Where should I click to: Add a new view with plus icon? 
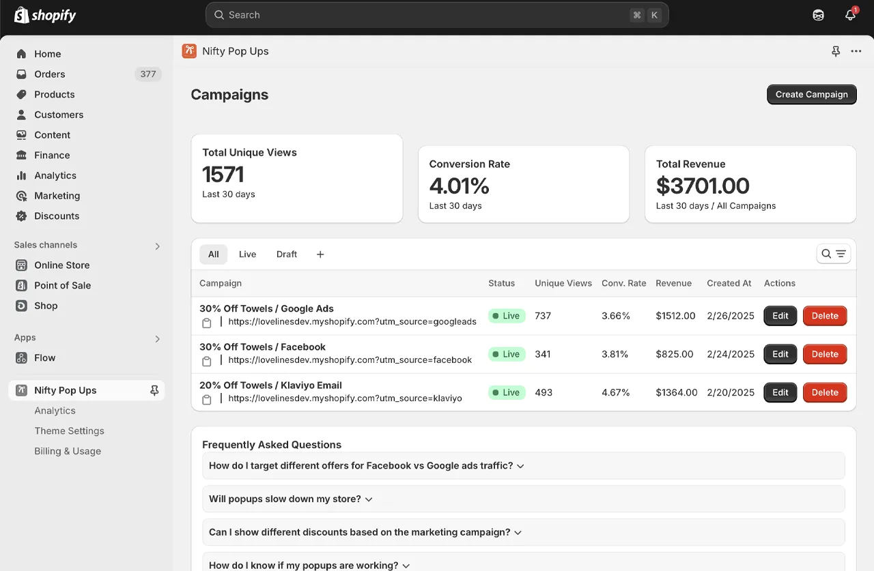coord(320,254)
